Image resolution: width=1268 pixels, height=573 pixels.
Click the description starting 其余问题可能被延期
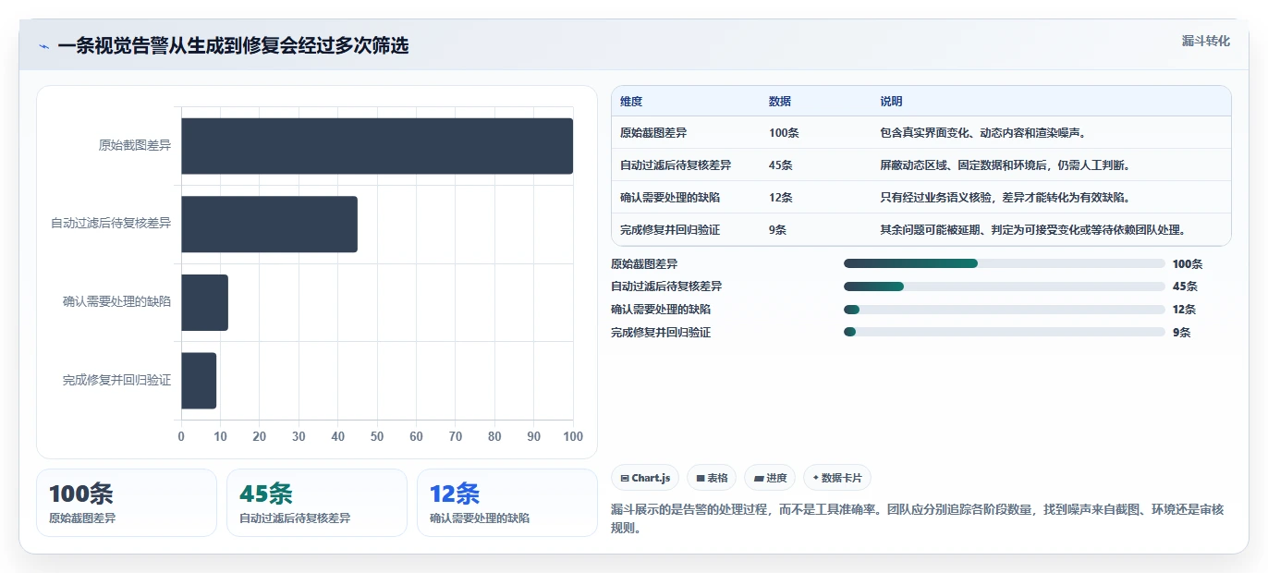[1033, 230]
